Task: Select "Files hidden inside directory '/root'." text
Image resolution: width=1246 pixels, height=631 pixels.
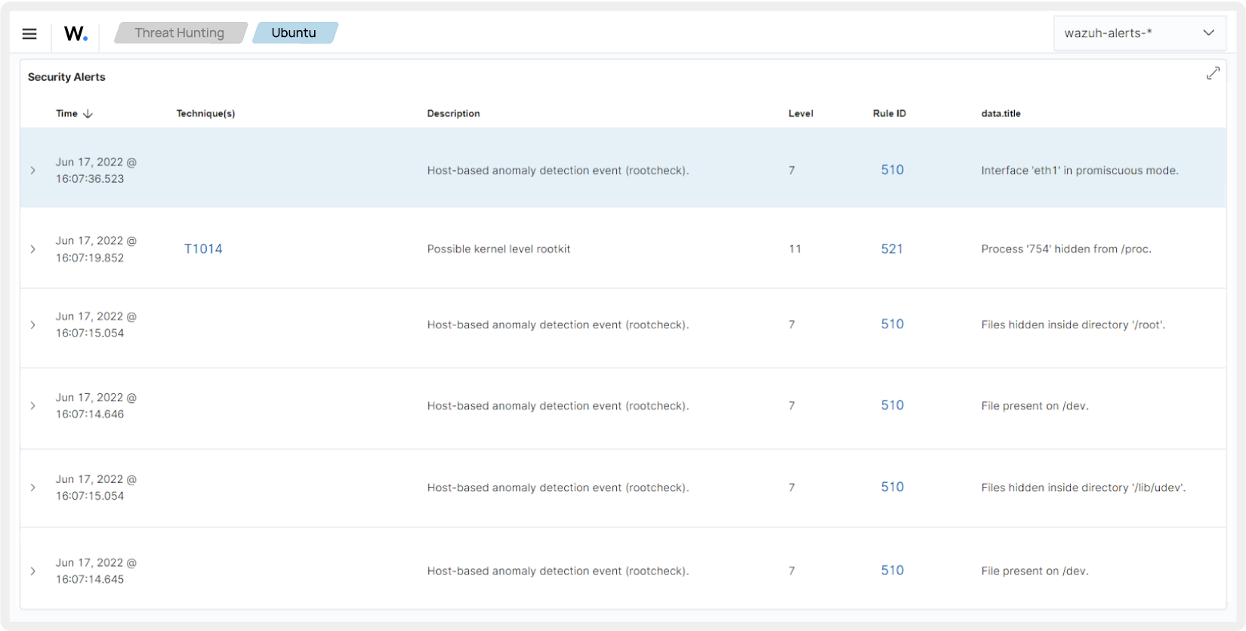Action: click(x=1073, y=325)
